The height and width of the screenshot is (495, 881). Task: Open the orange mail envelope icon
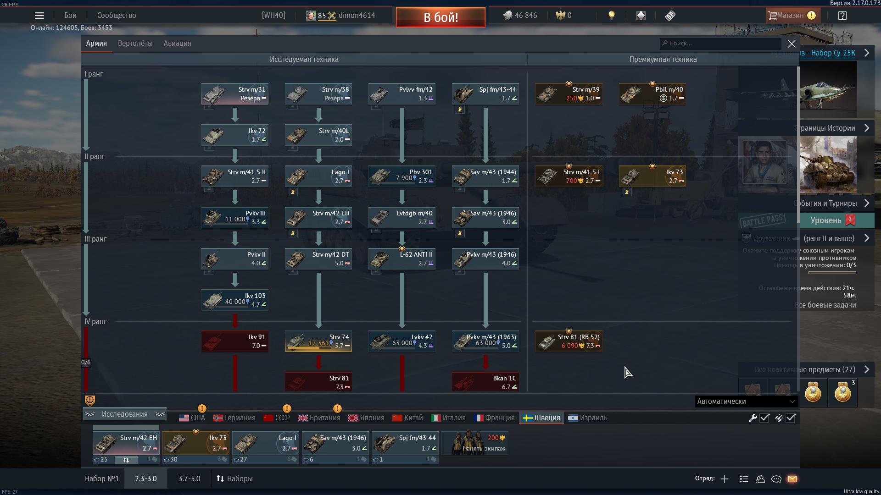[792, 479]
